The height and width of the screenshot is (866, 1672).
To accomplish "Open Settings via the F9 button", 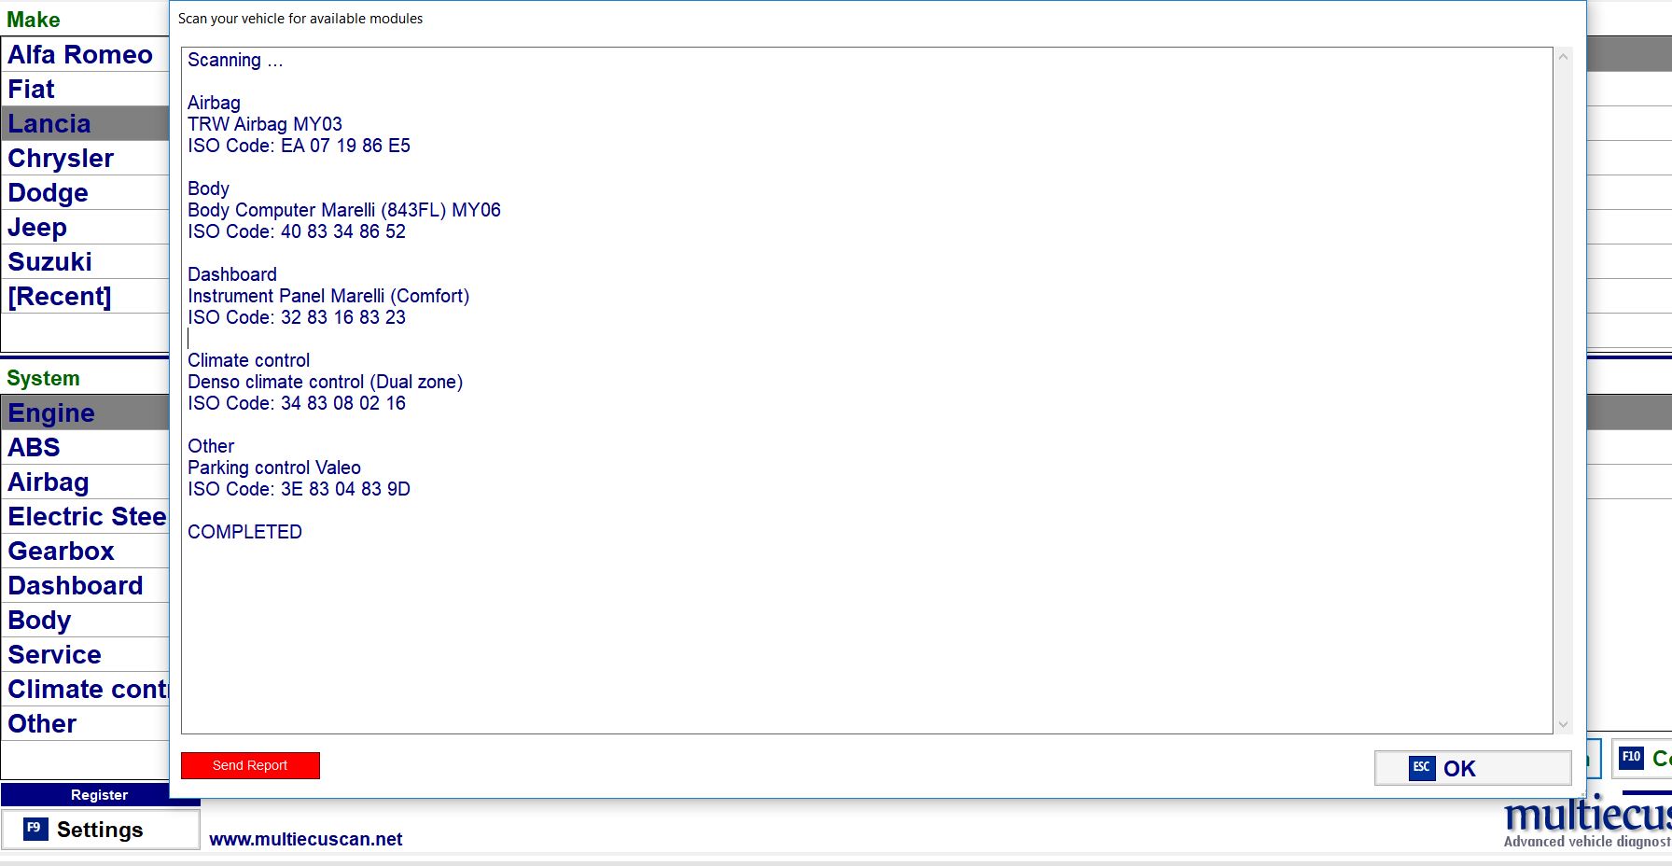I will coord(100,830).
